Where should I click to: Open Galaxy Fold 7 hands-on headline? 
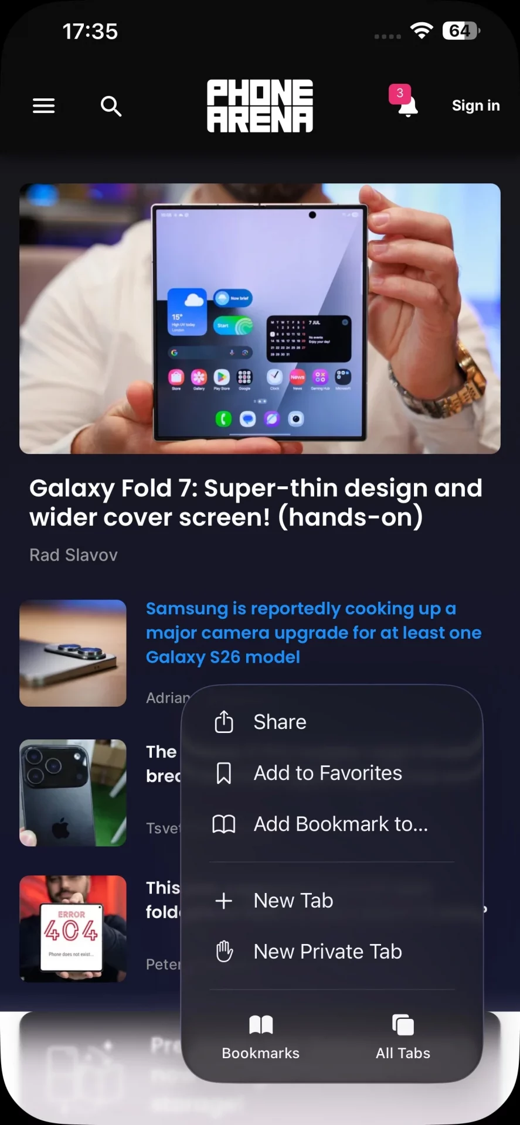pyautogui.click(x=256, y=503)
